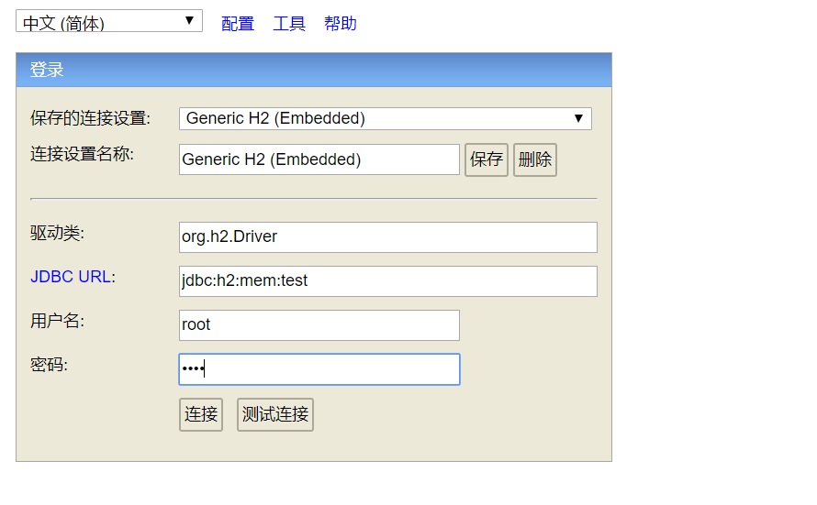Click the 保存的连接设置 label
817x505 pixels.
coord(90,118)
